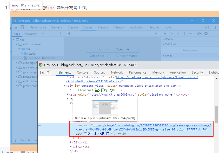
Task: Click the Ctrl+P Open file shortcut hint
Action: [112, 49]
